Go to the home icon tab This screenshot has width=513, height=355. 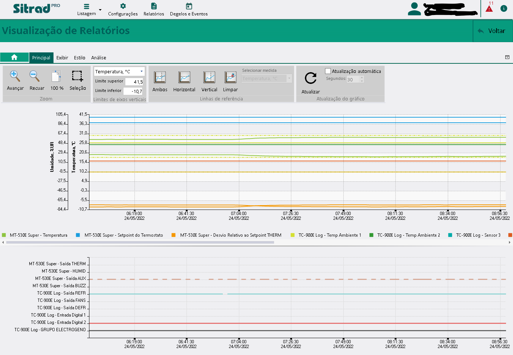tap(14, 58)
